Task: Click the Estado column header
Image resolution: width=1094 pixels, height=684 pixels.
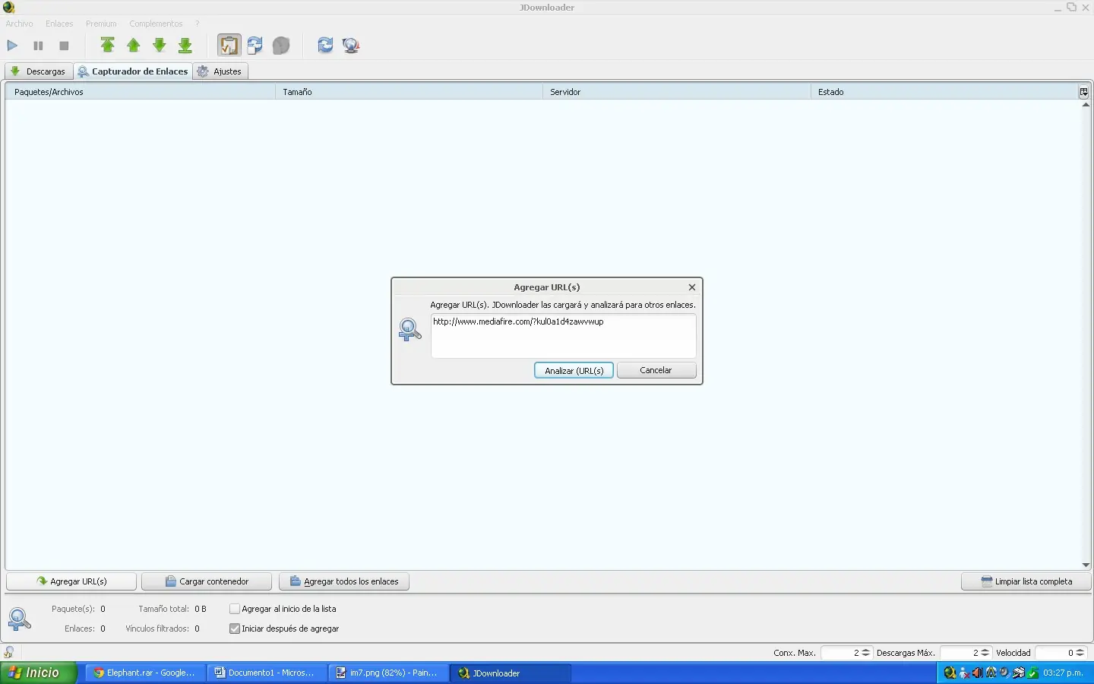Action: pos(944,92)
